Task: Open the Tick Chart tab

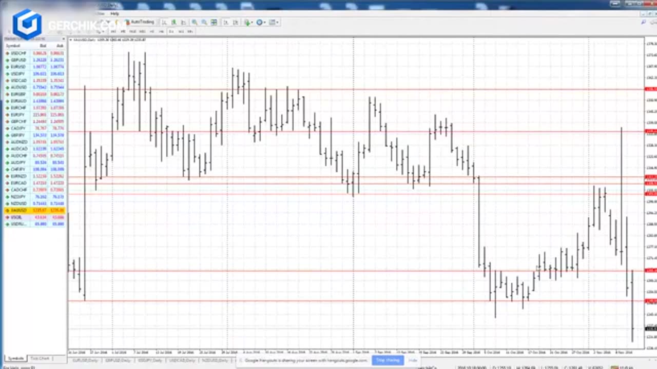Action: tap(40, 358)
